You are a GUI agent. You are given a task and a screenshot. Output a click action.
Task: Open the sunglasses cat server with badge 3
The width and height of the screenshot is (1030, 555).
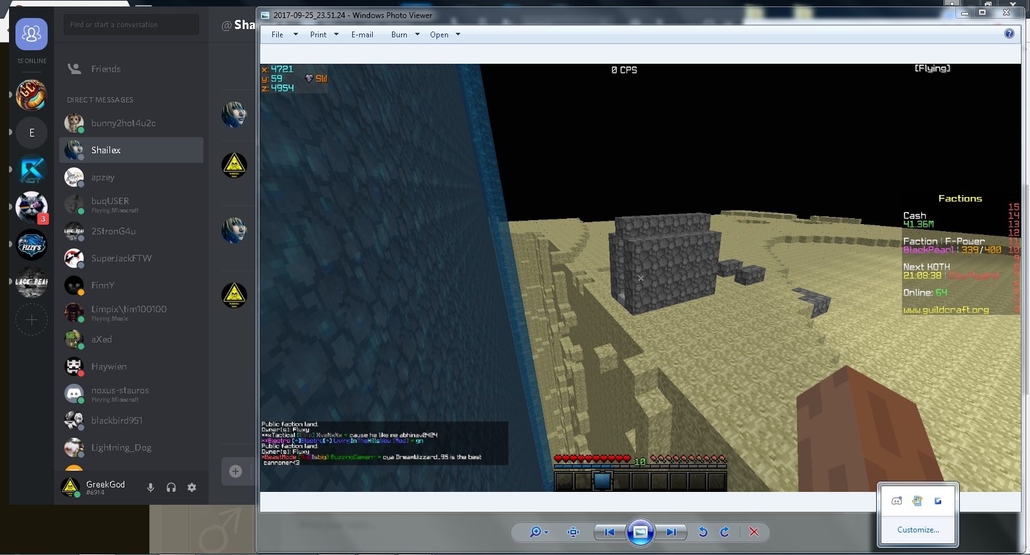pyautogui.click(x=32, y=207)
